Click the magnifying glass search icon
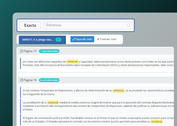The height and width of the screenshot is (126, 177). 128,25
